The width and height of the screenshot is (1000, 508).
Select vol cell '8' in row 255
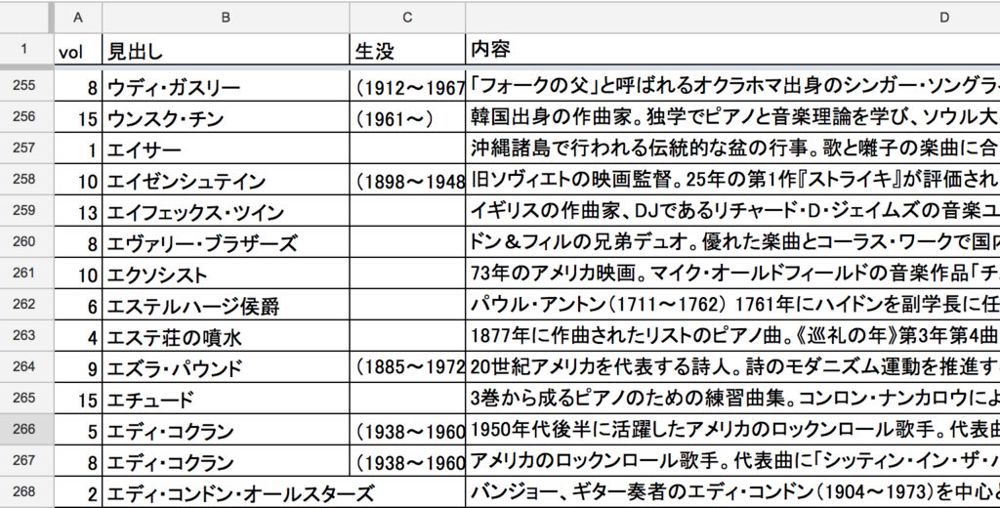pos(78,85)
